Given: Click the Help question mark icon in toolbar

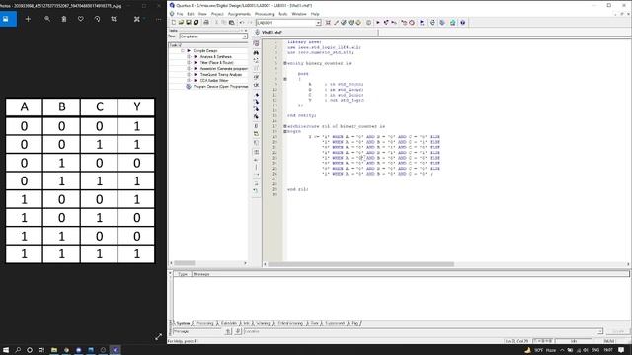Looking at the screenshot, I should [x=463, y=23].
